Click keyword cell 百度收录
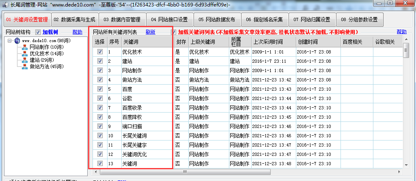 [x=147, y=107]
